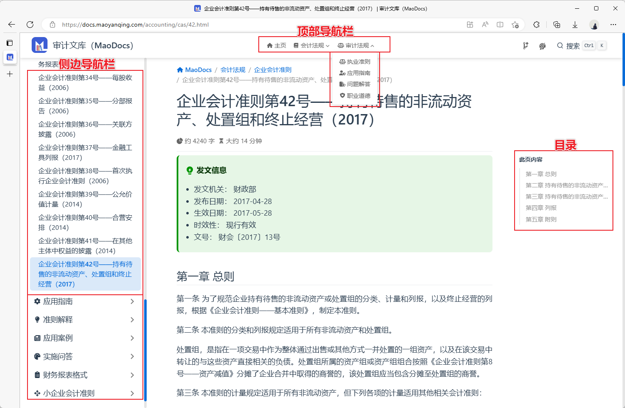
Task: Select 执业准则 from the 审计法规 menu
Action: pos(355,62)
